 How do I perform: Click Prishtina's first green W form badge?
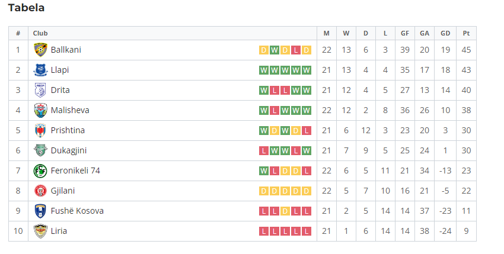pos(264,131)
